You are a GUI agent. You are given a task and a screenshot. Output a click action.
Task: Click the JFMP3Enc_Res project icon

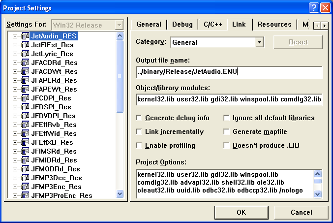point(25,187)
